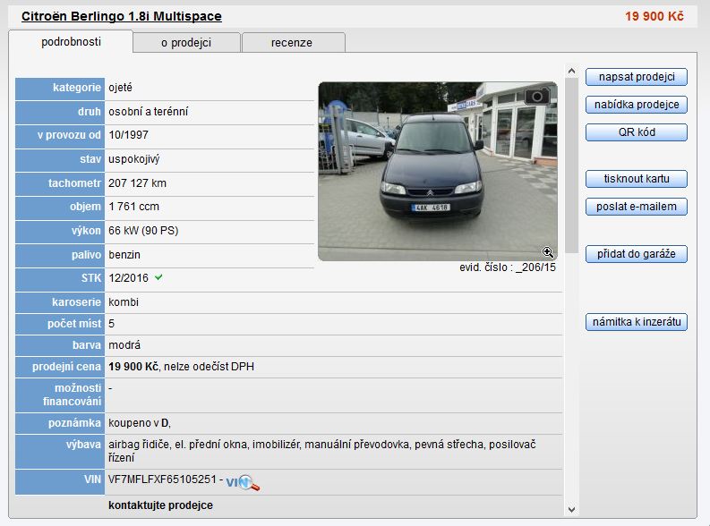Image resolution: width=710 pixels, height=526 pixels.
Task: Switch to the podrobnosti tab
Action: [x=71, y=42]
